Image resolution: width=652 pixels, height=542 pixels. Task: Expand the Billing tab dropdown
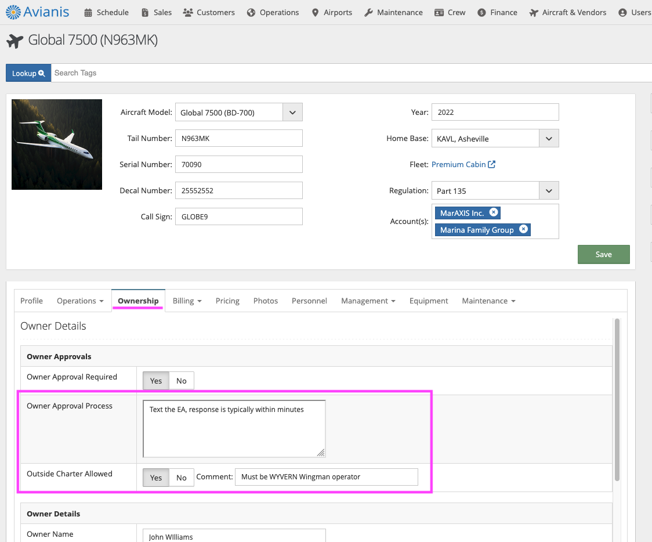[x=187, y=301]
